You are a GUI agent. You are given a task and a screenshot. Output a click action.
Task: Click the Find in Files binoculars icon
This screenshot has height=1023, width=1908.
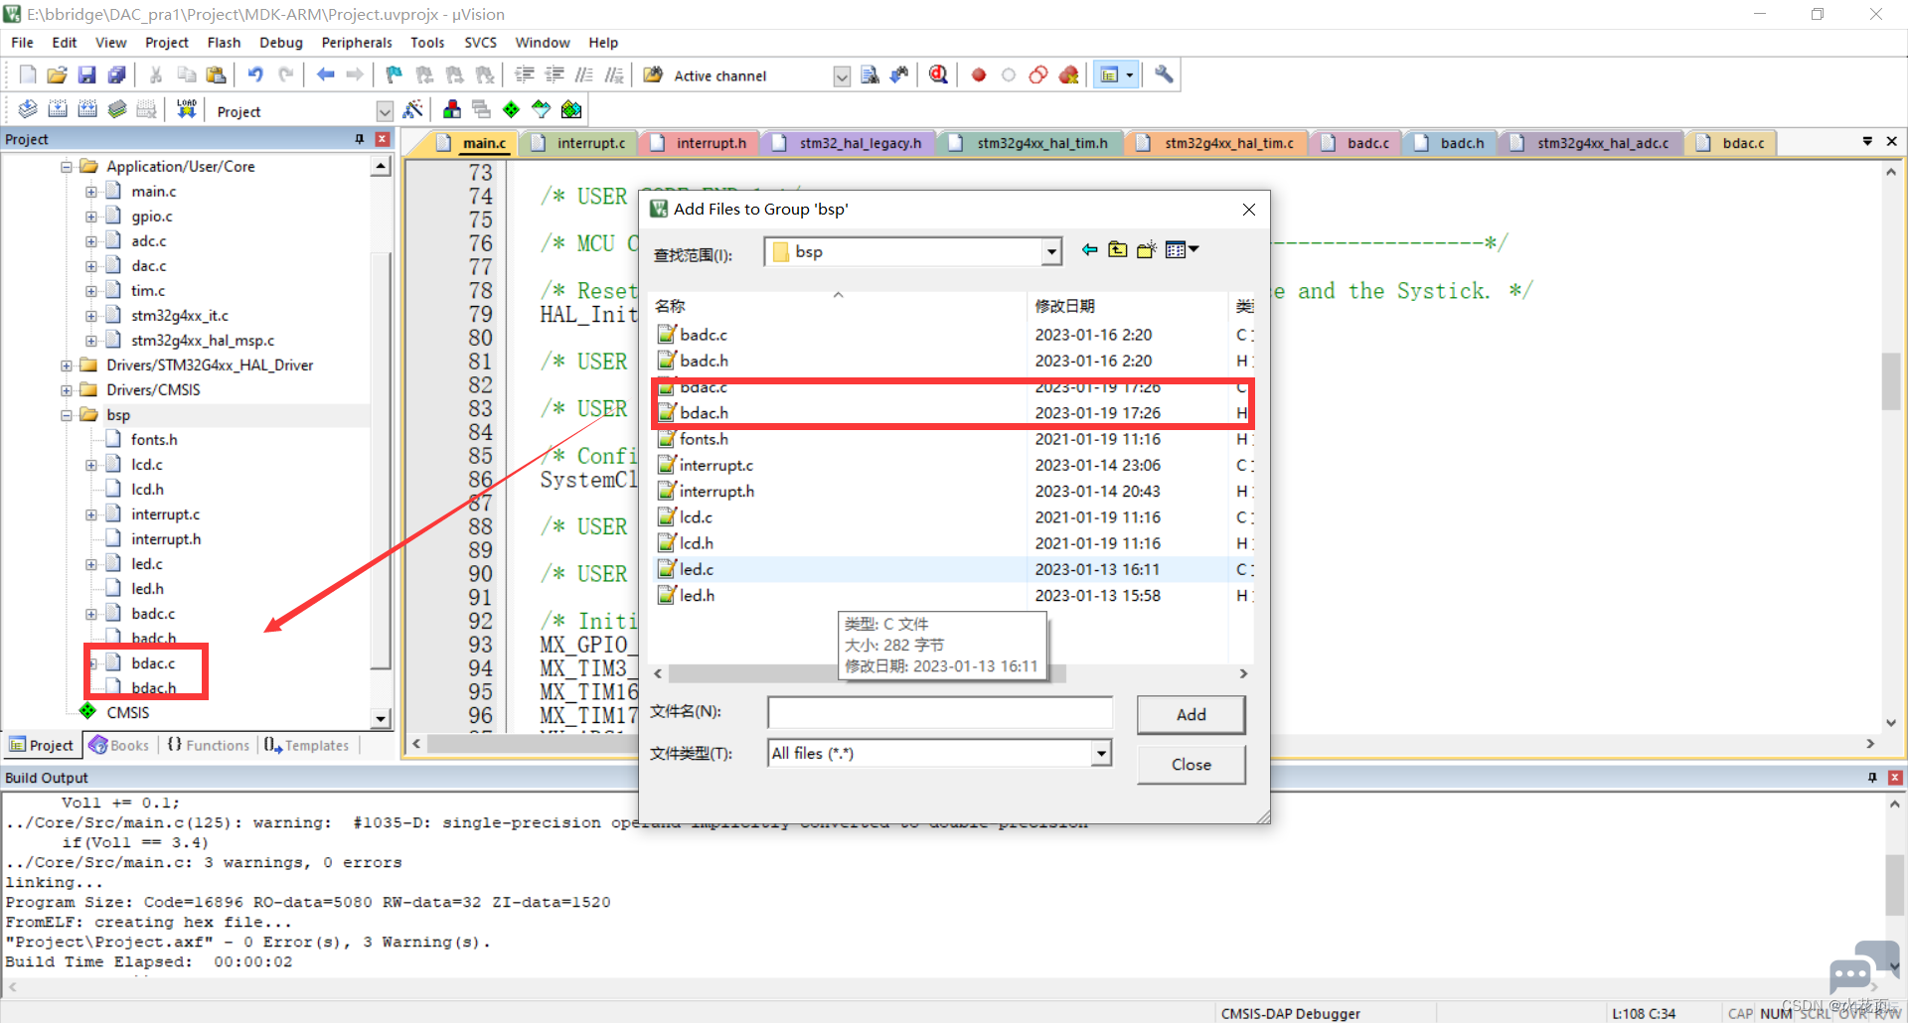coord(870,75)
